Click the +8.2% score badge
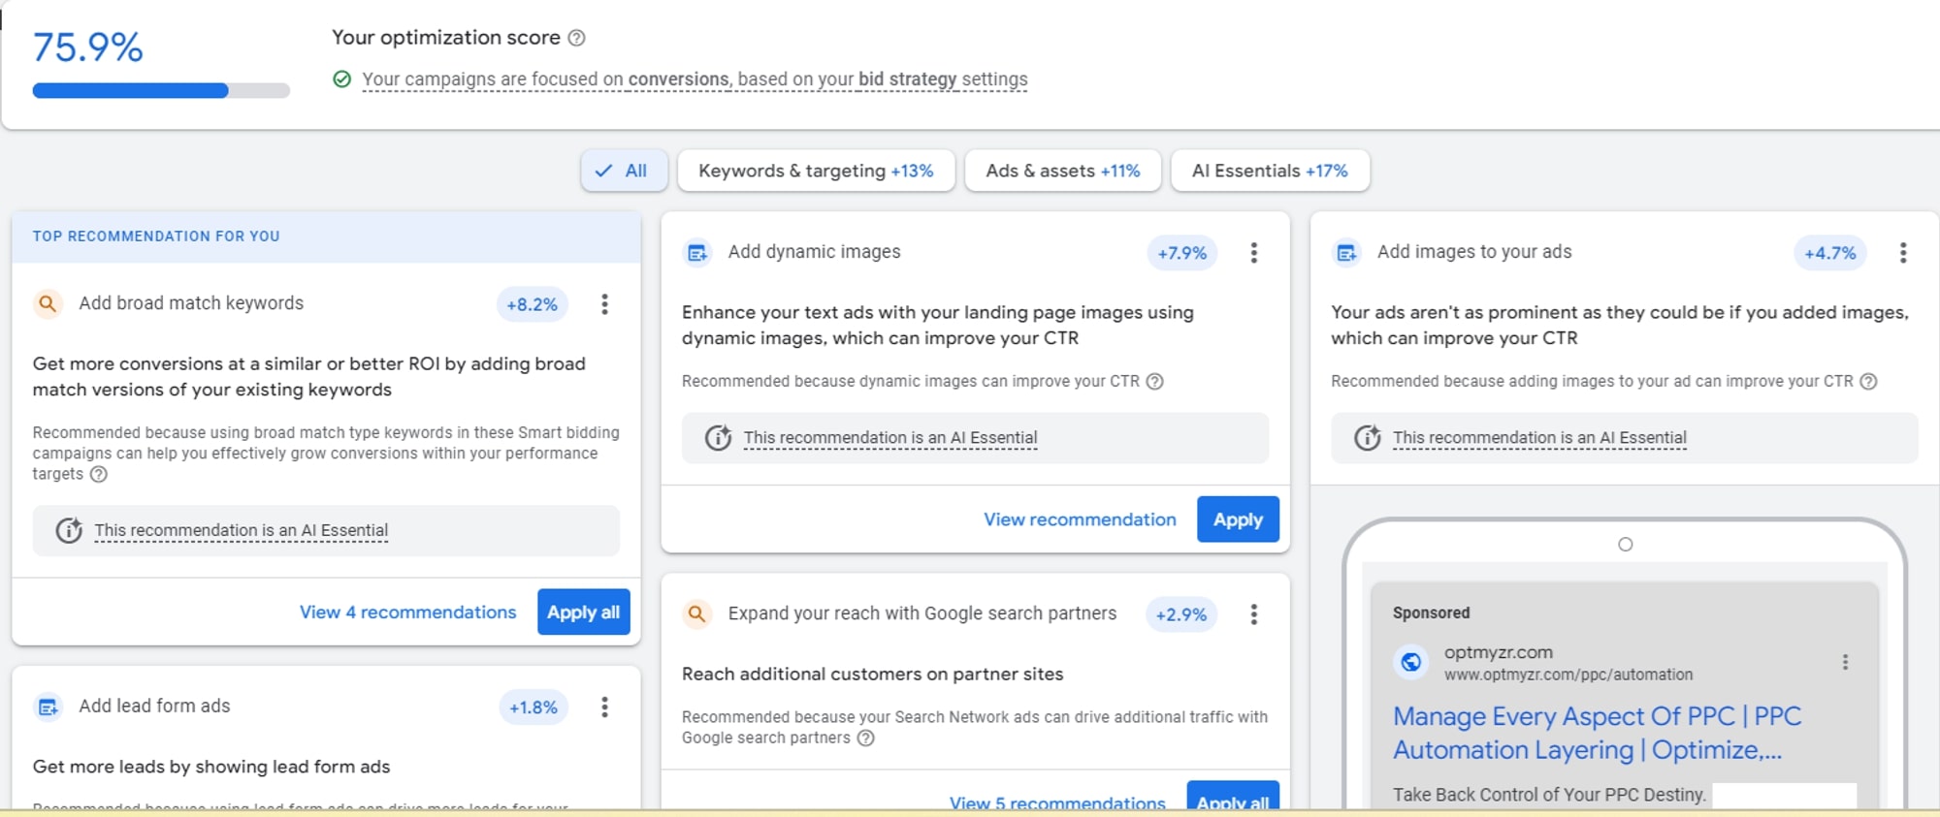This screenshot has width=1940, height=817. click(532, 304)
